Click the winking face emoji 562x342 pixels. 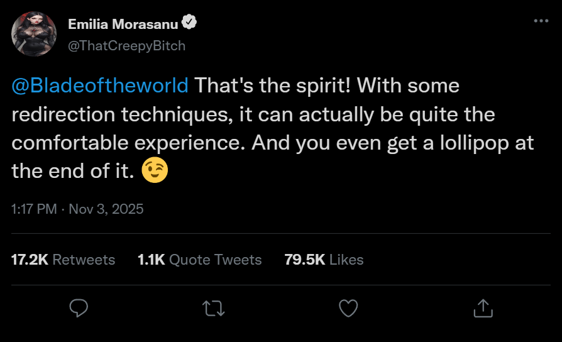point(155,171)
